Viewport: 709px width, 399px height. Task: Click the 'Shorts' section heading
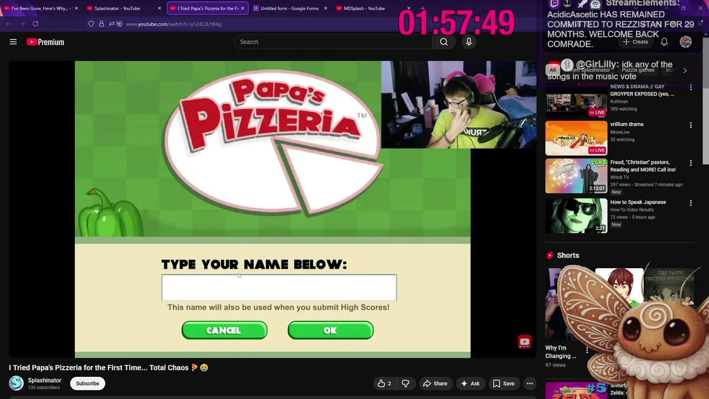pos(568,255)
